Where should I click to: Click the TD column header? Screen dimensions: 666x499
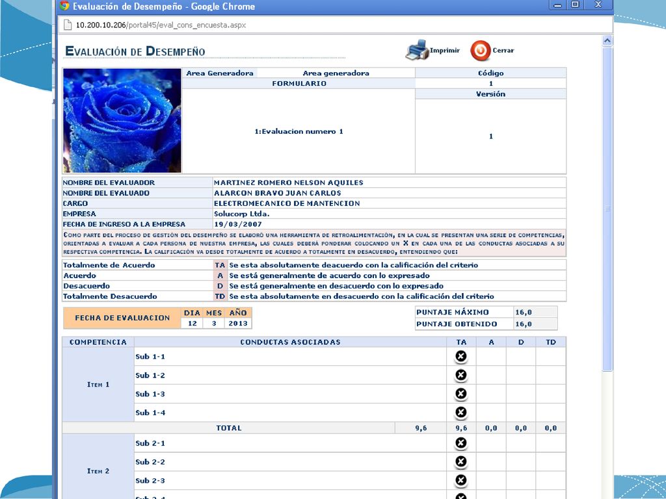coord(550,342)
